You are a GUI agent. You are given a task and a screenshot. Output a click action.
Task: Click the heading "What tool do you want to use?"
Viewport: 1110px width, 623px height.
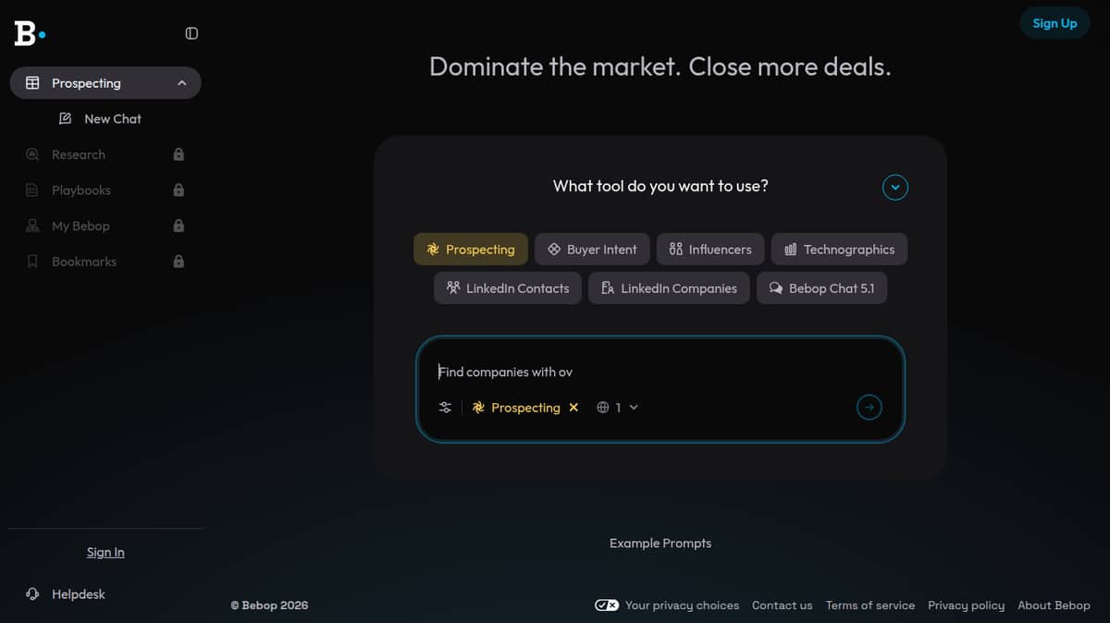tap(660, 186)
